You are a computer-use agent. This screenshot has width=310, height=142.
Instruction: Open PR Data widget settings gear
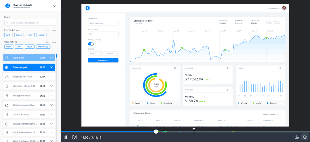pos(280,68)
